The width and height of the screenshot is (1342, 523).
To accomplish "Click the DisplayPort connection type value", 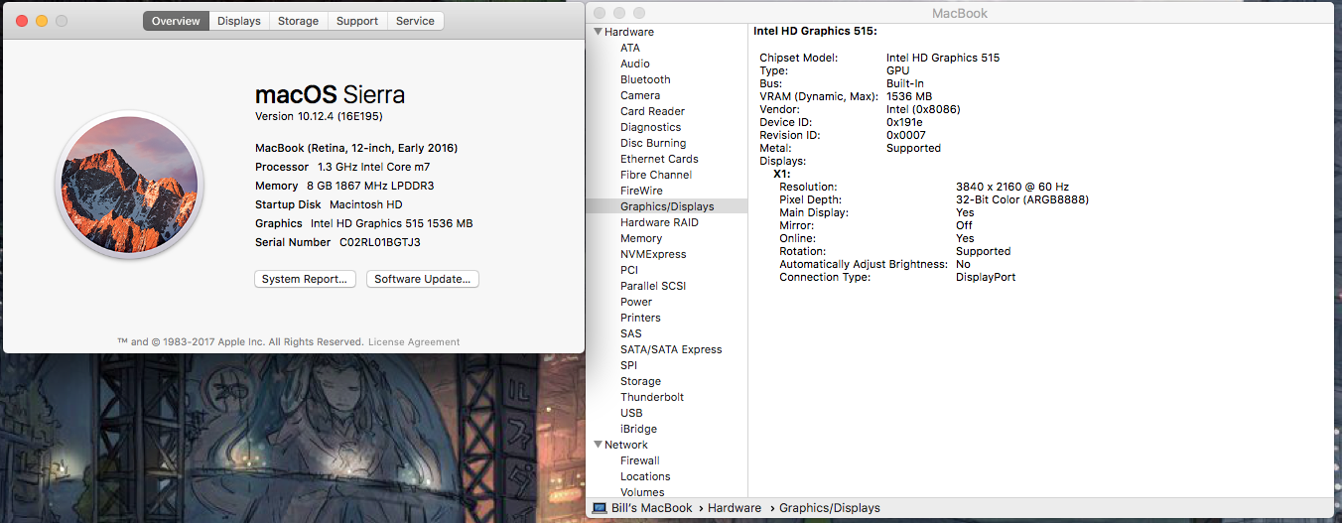I will 986,277.
